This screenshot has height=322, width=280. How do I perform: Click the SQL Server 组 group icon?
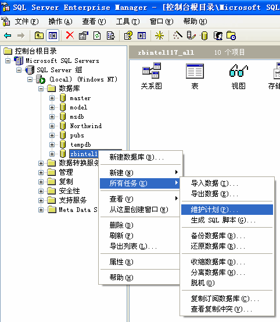pos(30,70)
